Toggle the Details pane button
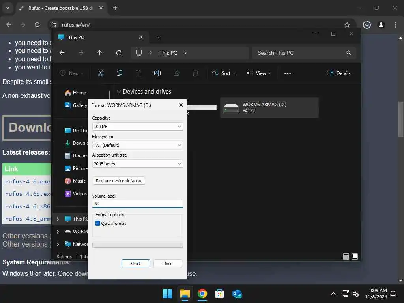The height and width of the screenshot is (303, 404). tap(339, 73)
